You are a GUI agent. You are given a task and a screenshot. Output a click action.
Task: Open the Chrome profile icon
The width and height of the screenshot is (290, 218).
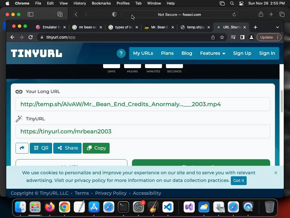[x=251, y=37]
